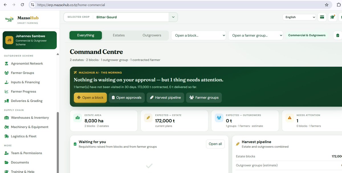Viewport: 342px width, 173px height.
Task: Click the browser reload icon
Action: click(x=23, y=5)
